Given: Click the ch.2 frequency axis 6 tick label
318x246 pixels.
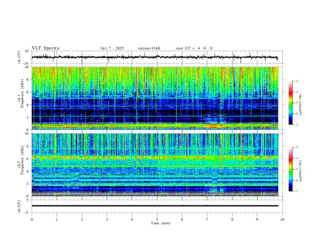Looking at the screenshot, I should pos(28,159).
